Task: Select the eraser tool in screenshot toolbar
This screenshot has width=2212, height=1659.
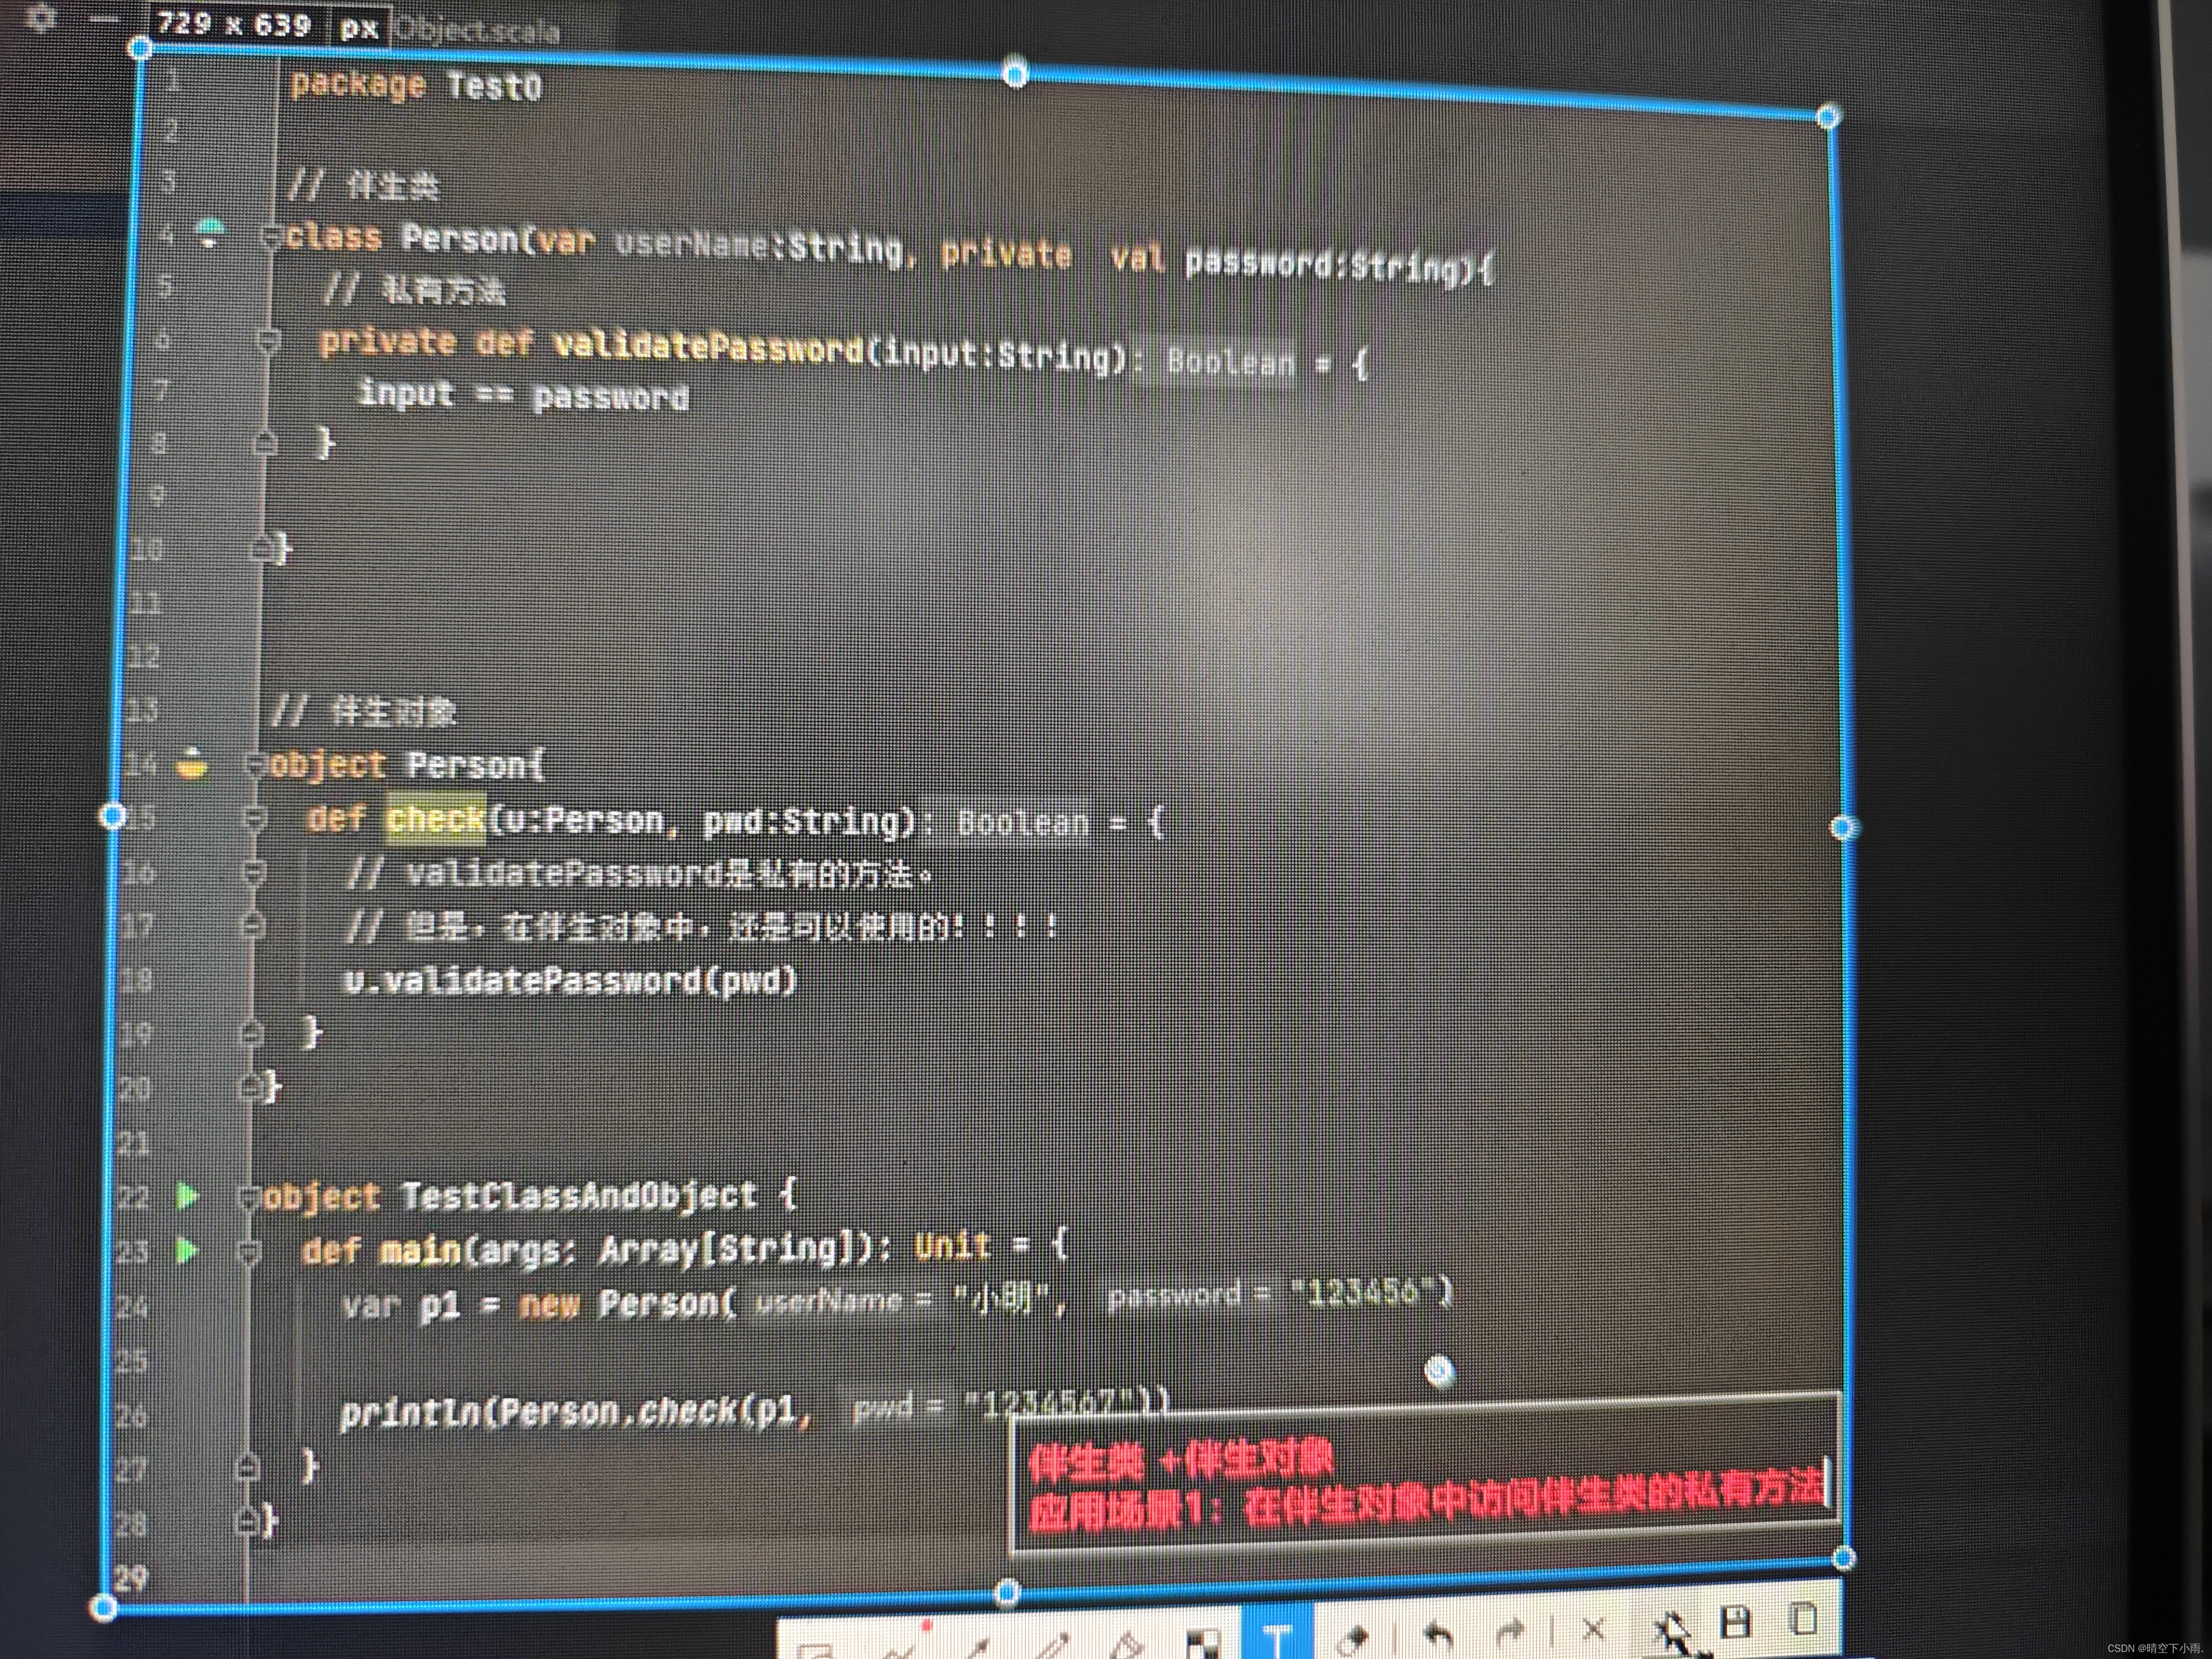Action: (x=1352, y=1640)
